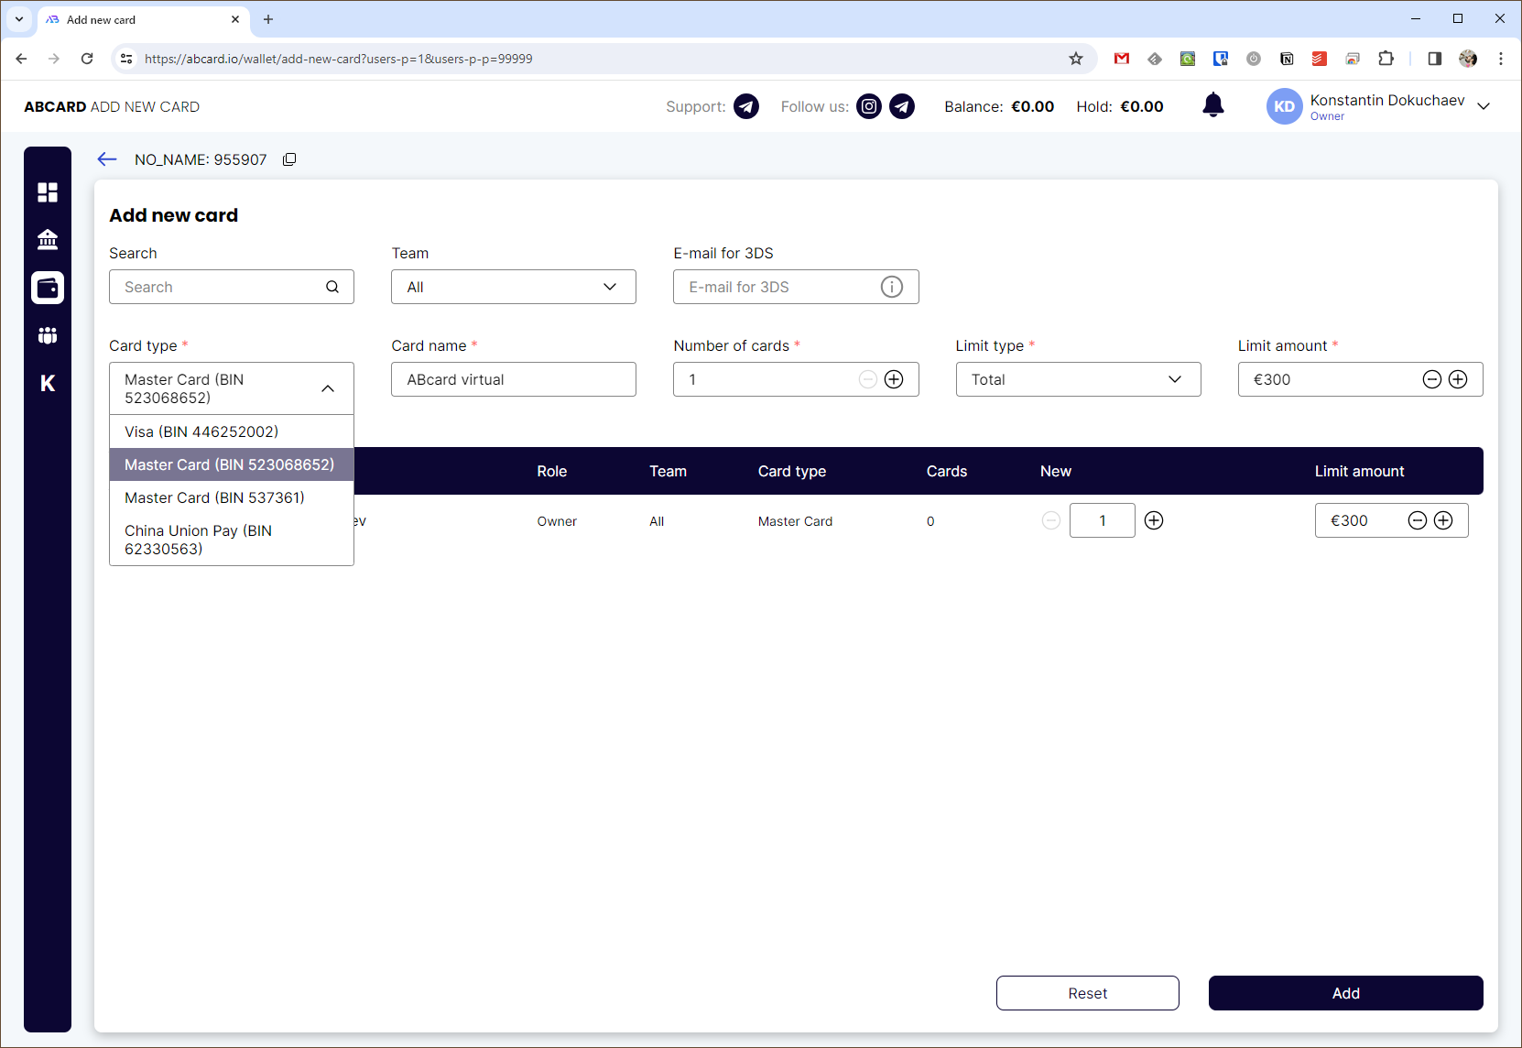The image size is (1522, 1048).
Task: Click the search magnifier icon
Action: coord(332,287)
